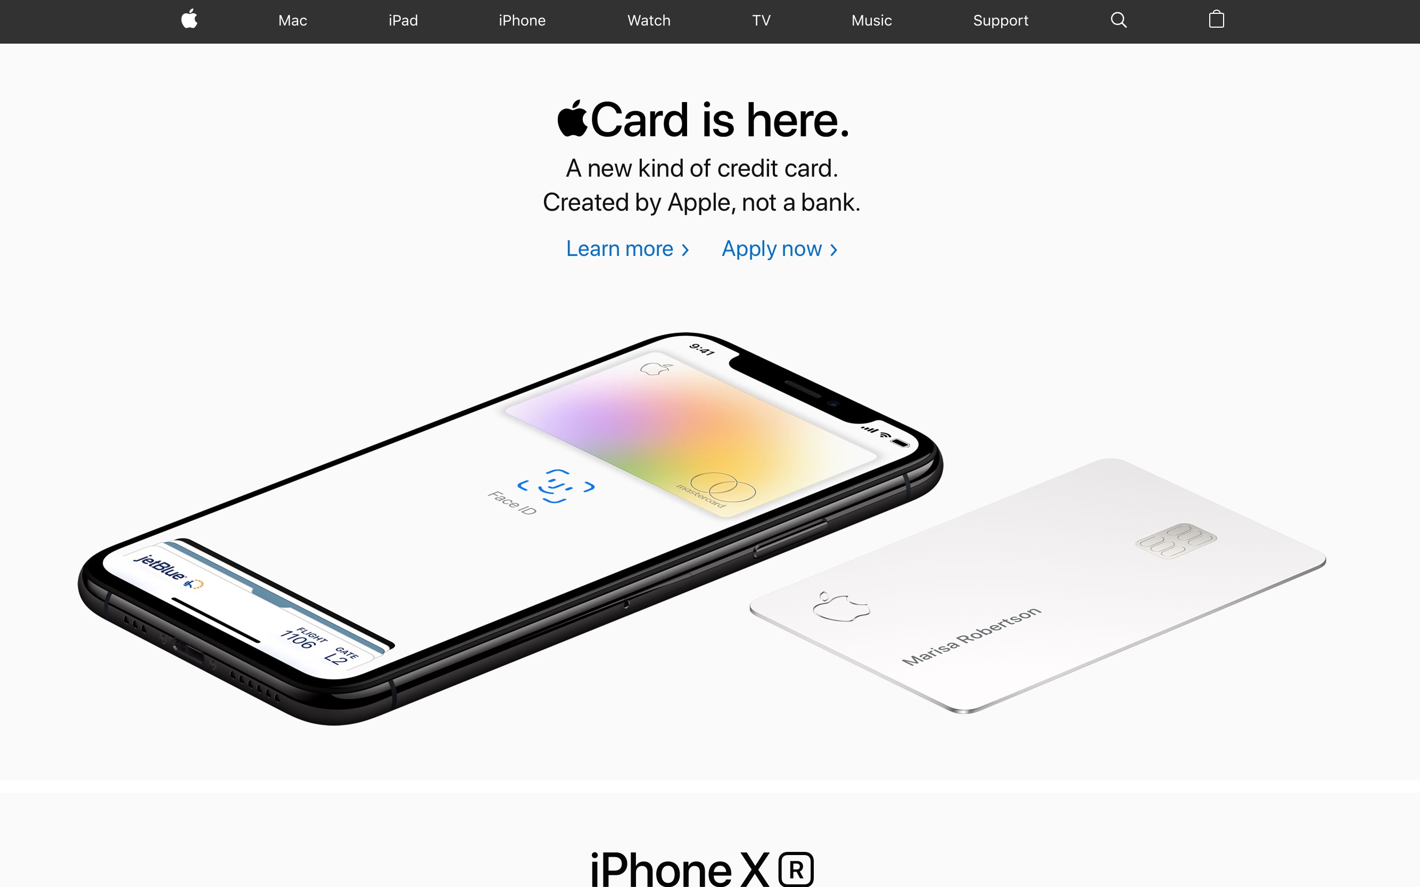Click the Search icon in top nav
The height and width of the screenshot is (887, 1420).
1119,20
